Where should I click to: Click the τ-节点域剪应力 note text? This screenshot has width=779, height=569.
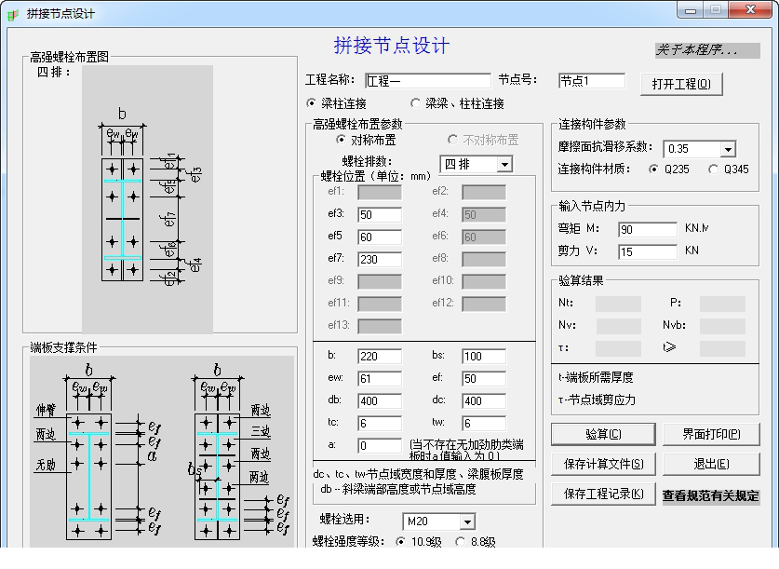[x=597, y=400]
